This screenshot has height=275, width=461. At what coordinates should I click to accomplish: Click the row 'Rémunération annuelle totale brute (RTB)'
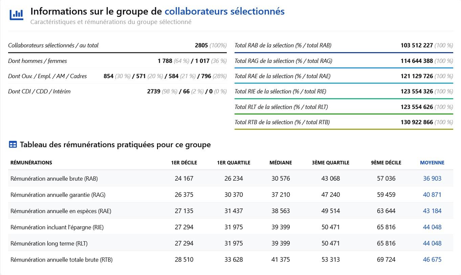tap(231, 259)
